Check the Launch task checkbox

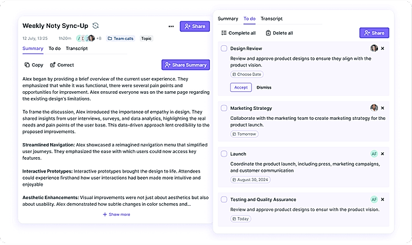tap(224, 154)
